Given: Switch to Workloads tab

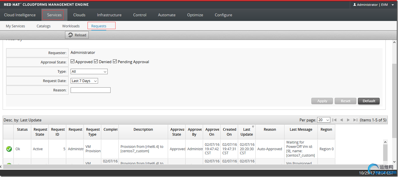Looking at the screenshot, I should (71, 26).
